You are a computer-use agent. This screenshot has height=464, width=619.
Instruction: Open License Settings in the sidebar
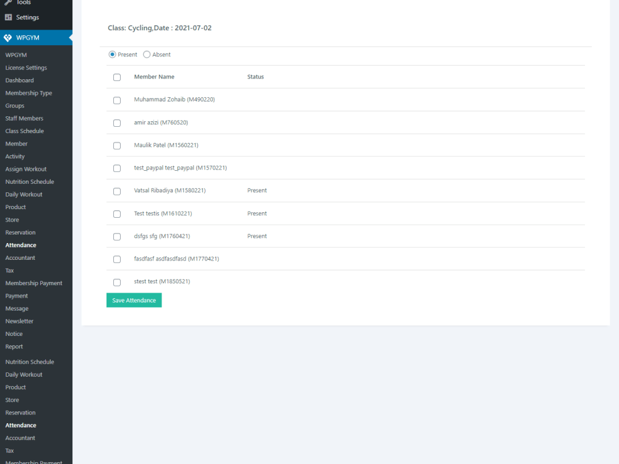[x=26, y=67]
